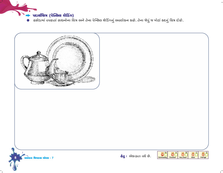
Task: Tick the B Very Good grade checkbox
Action: click(186, 155)
